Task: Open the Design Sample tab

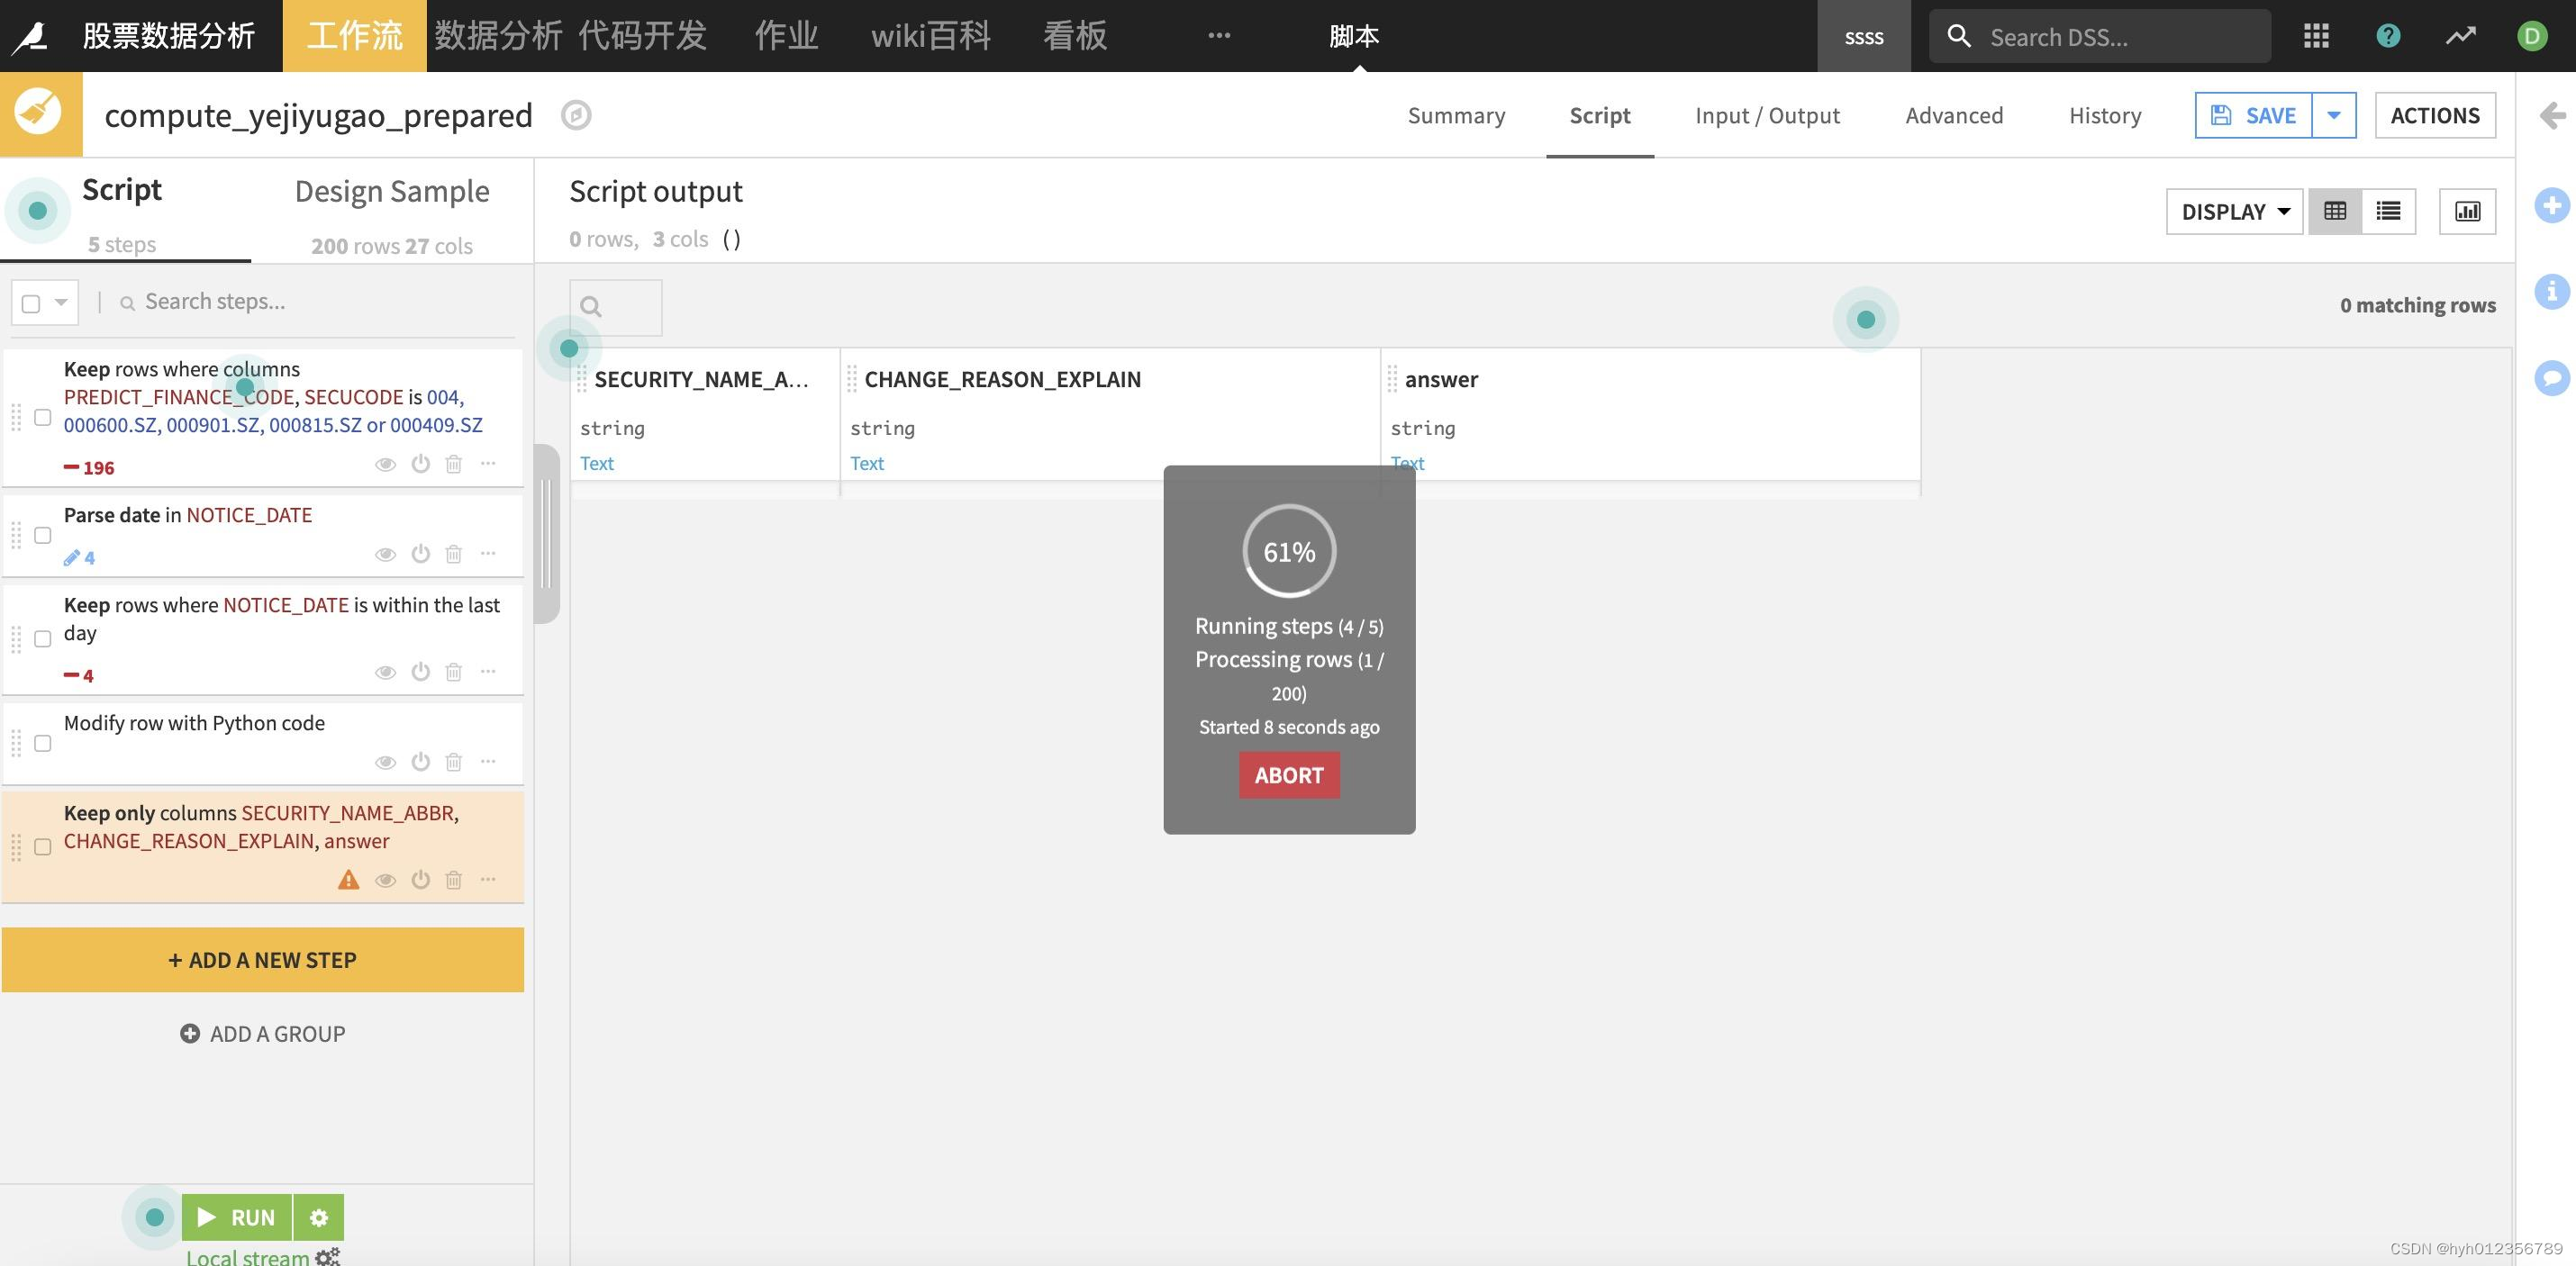Action: (391, 192)
